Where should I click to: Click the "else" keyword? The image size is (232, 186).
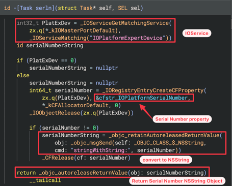point(23,75)
